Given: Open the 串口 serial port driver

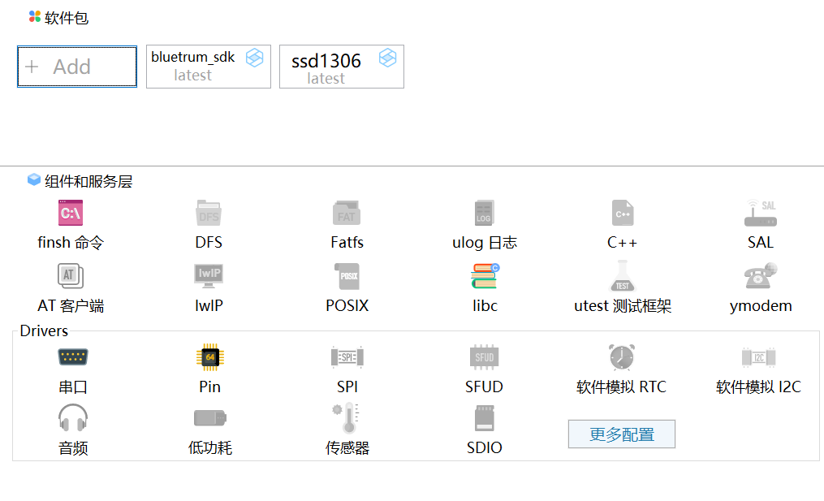Looking at the screenshot, I should (73, 357).
